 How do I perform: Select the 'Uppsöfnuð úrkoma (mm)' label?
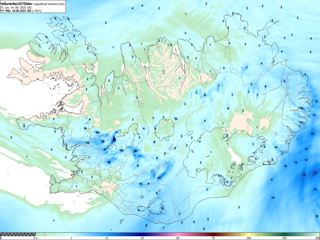click(x=49, y=4)
